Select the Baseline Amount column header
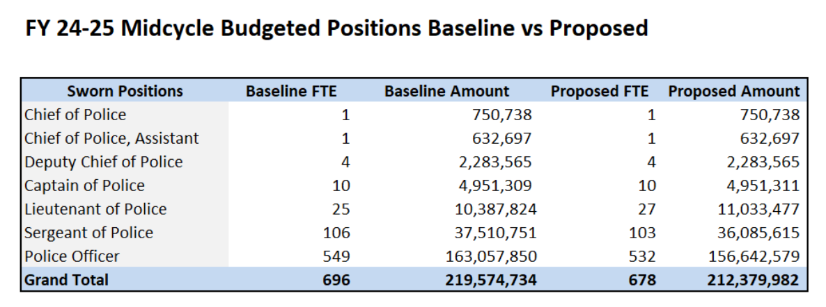The image size is (826, 307). (446, 91)
